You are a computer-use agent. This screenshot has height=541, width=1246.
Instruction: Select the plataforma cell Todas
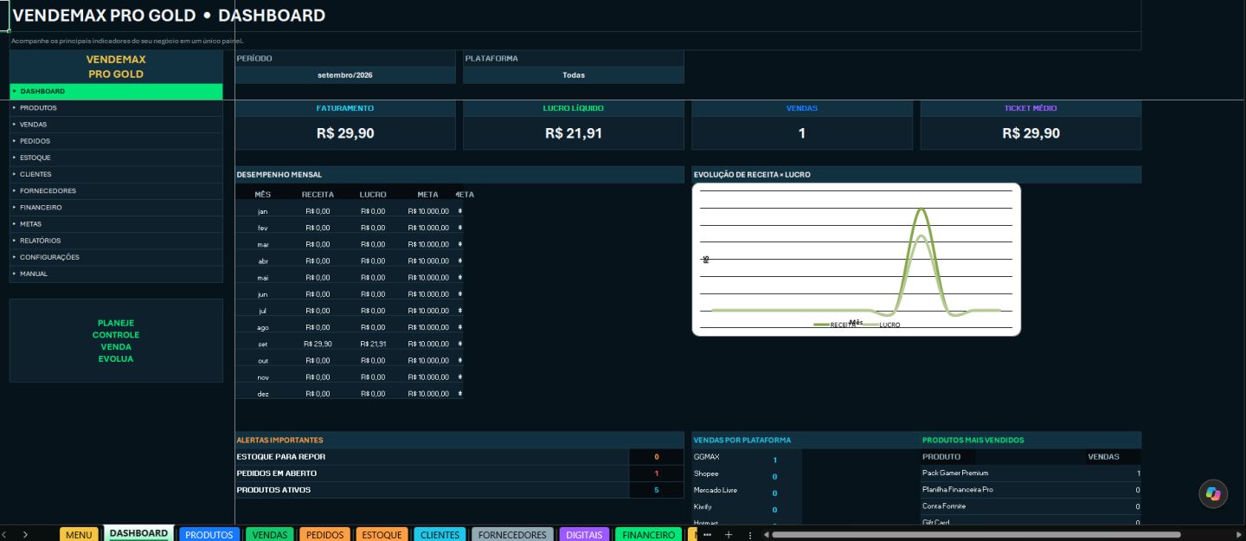point(574,75)
